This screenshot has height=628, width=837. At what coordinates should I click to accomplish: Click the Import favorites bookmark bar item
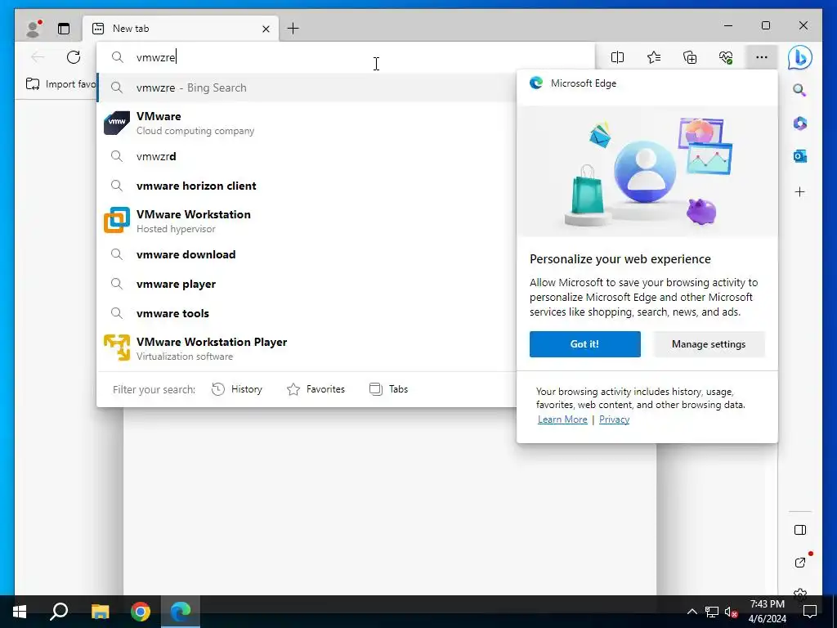coord(60,84)
